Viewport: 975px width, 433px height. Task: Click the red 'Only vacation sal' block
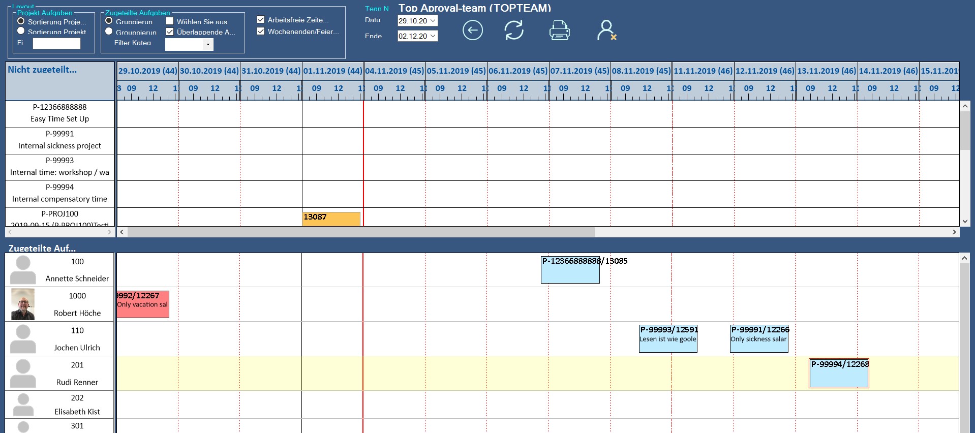(x=143, y=305)
